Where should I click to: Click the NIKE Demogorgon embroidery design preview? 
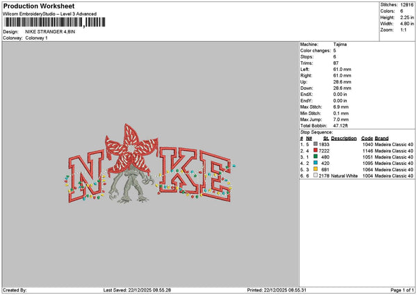point(149,164)
